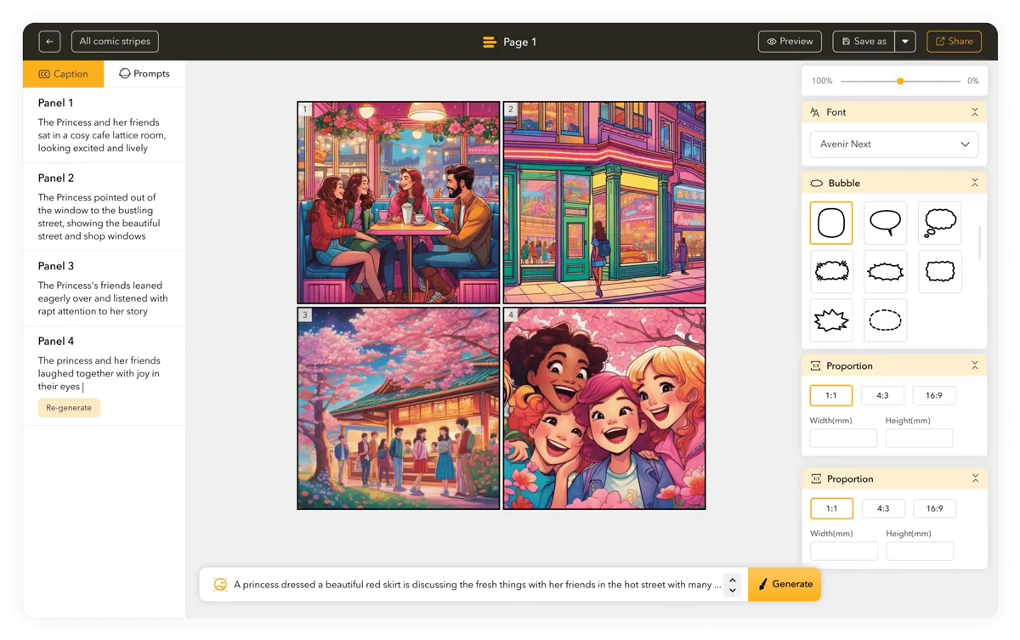Select the thought bubble with dots
Image resolution: width=1020 pixels, height=640 pixels.
click(x=939, y=223)
